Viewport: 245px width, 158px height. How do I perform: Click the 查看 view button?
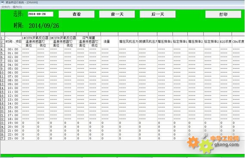point(77,14)
